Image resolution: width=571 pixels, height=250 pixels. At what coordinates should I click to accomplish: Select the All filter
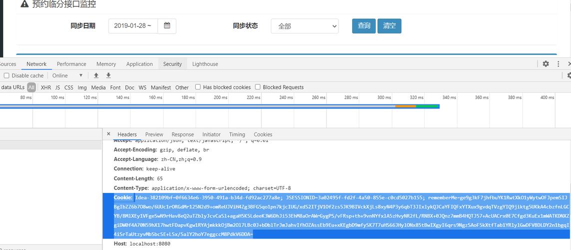point(31,87)
